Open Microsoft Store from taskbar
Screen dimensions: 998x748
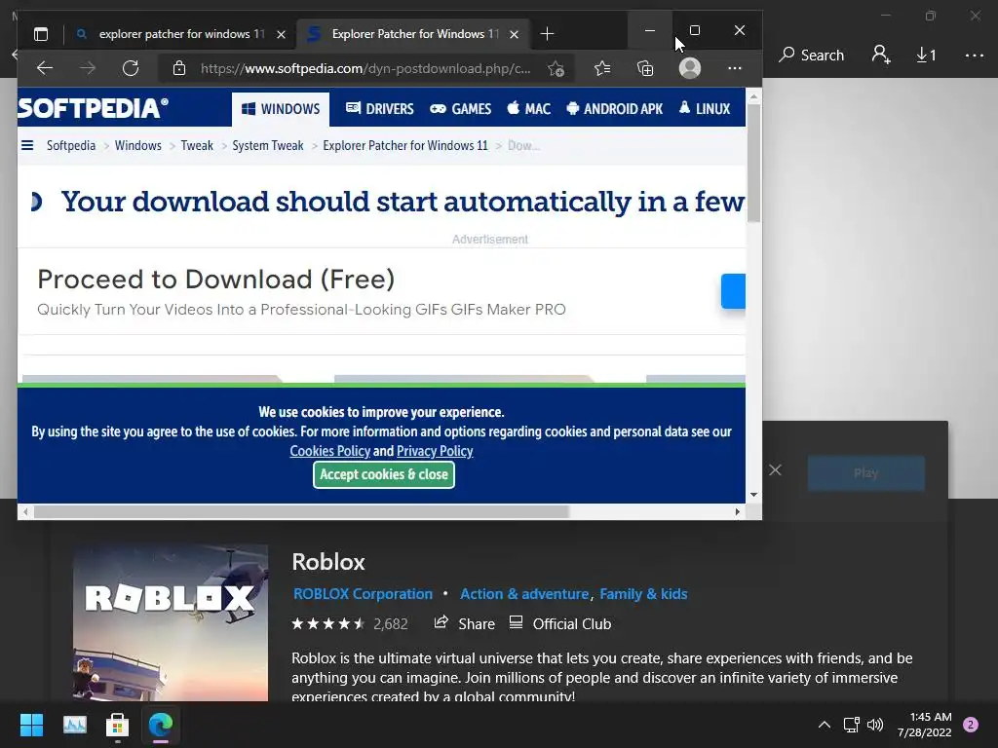[117, 725]
